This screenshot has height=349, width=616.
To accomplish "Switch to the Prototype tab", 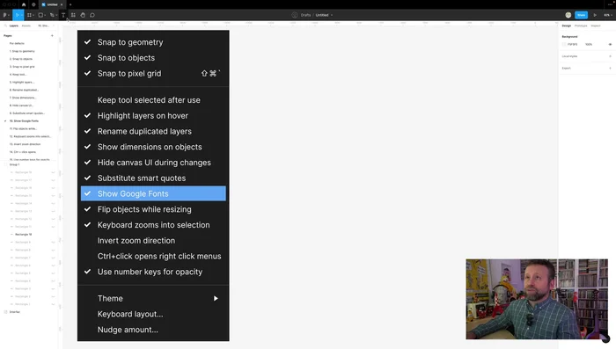I will 581,25.
